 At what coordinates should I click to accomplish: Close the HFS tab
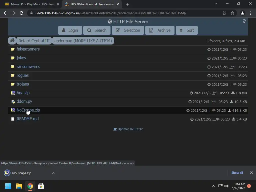[118, 4]
